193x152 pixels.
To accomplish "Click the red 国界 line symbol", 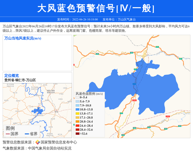I will (7, 134).
